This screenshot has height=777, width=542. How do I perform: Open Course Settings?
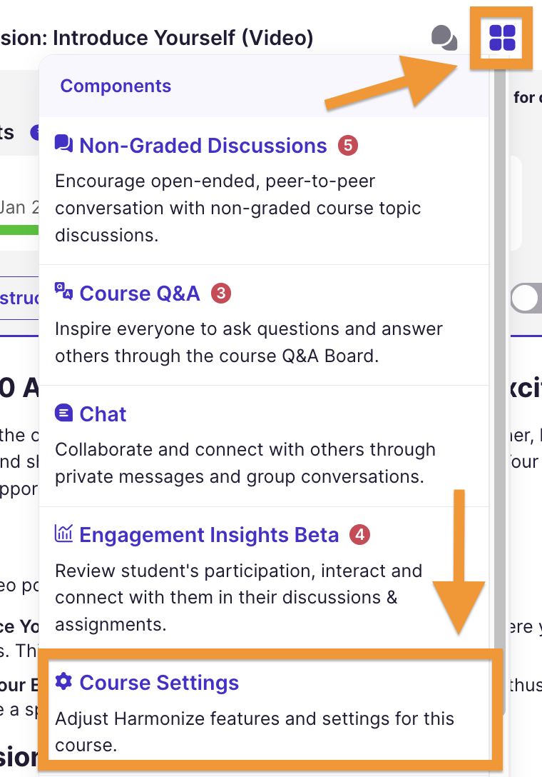pyautogui.click(x=159, y=683)
